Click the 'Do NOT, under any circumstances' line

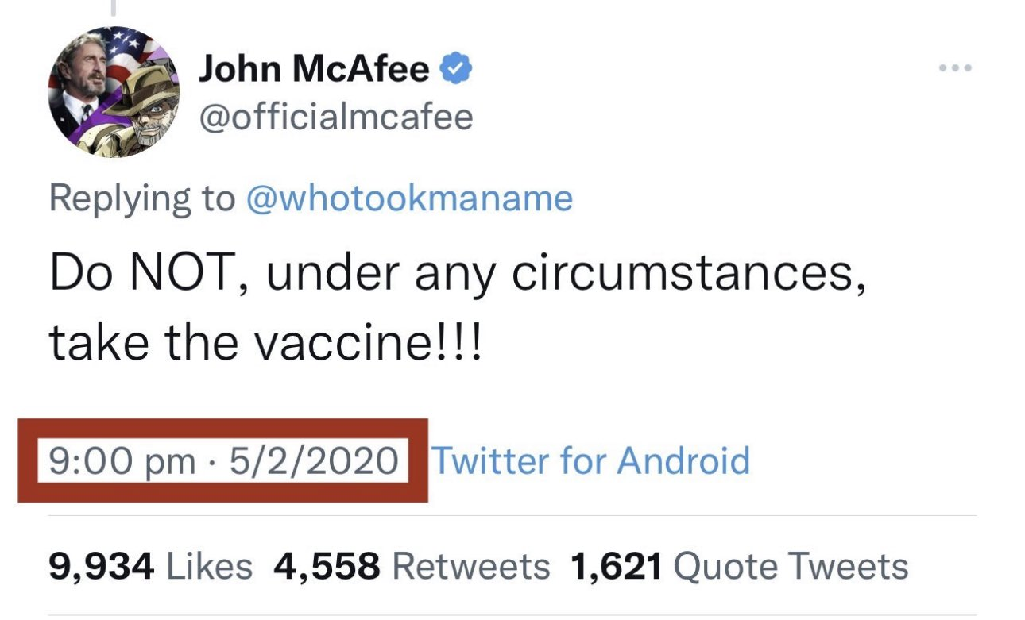coord(456,274)
